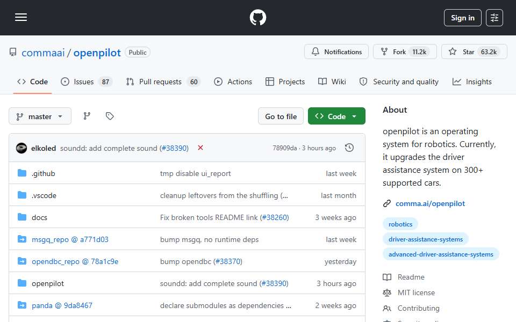Click elkoled's avatar image
Screen dimensions: 516x322
pos(21,148)
